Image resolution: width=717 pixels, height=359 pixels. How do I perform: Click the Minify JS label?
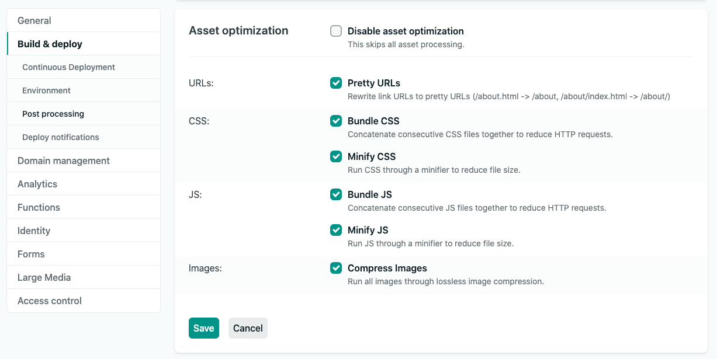tap(368, 230)
